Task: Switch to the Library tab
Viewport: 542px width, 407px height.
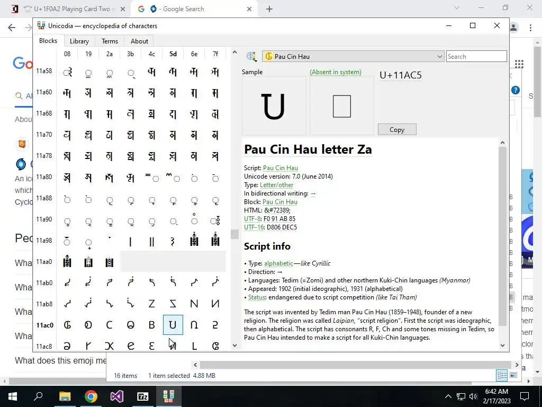Action: click(79, 41)
